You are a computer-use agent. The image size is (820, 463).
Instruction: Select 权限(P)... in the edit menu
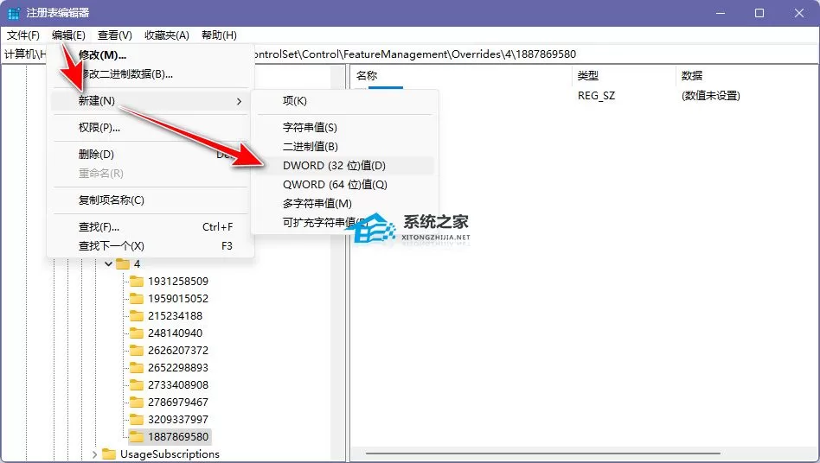(x=99, y=127)
